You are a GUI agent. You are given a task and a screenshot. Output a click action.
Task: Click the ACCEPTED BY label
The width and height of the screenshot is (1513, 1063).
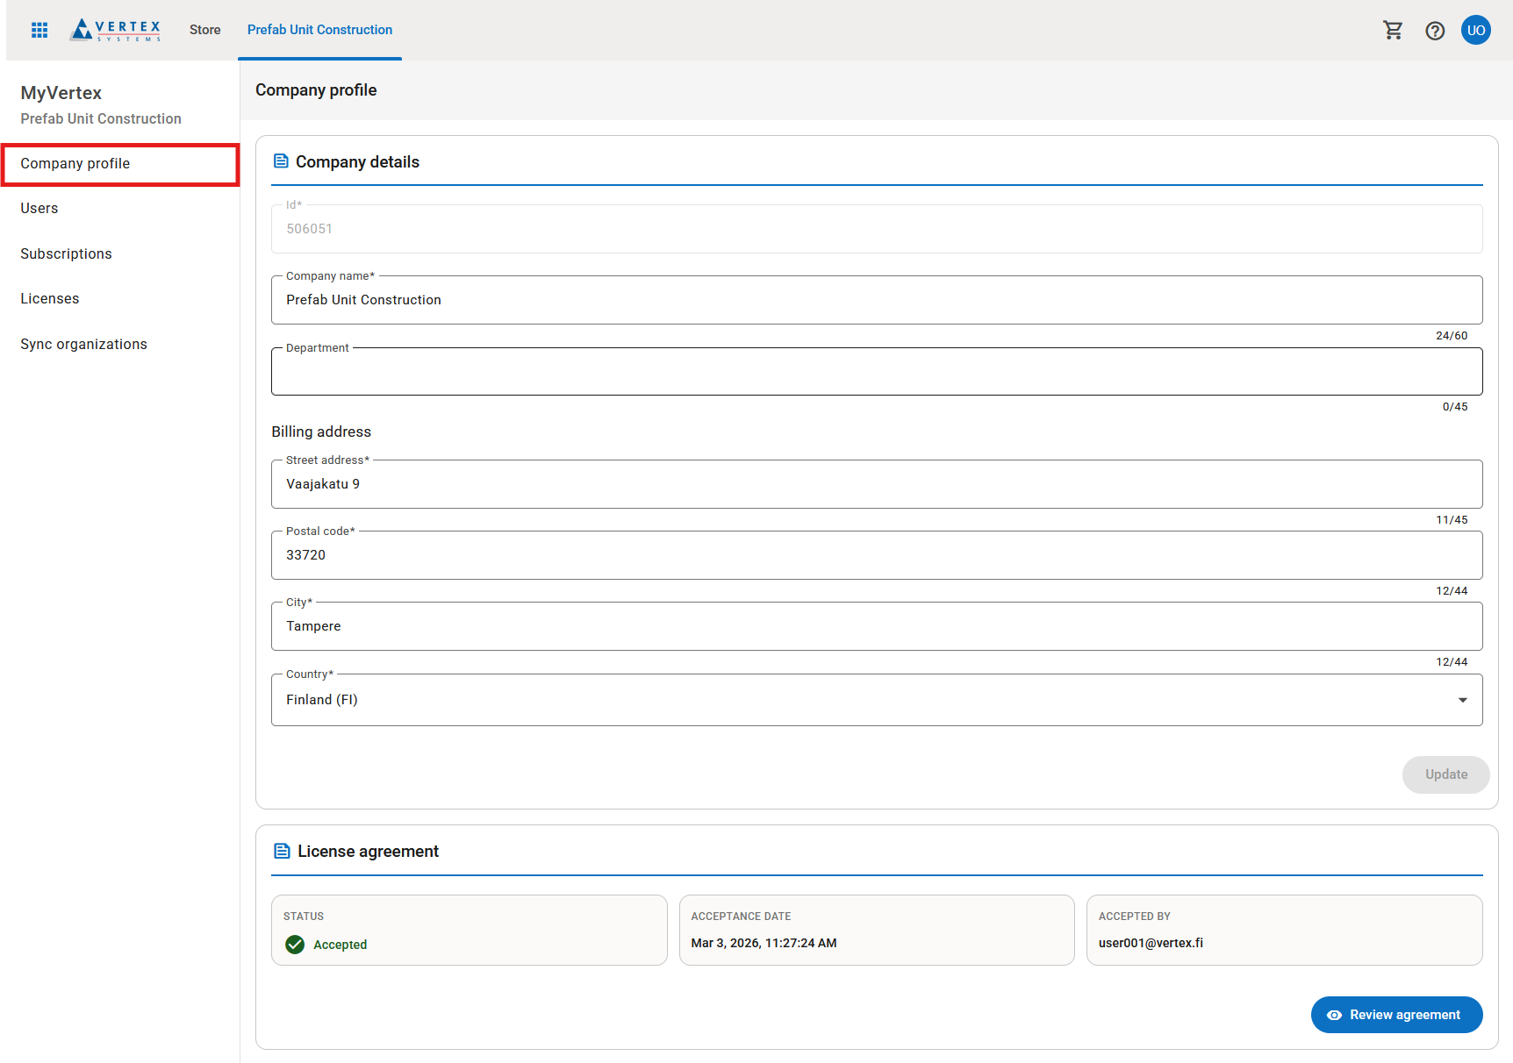[x=1135, y=917]
